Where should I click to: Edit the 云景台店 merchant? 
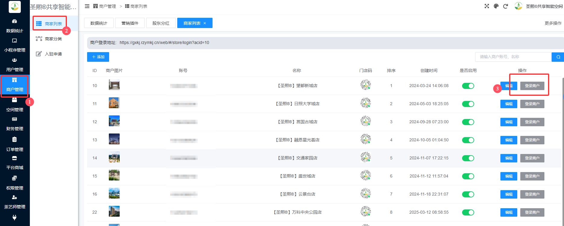point(509,194)
